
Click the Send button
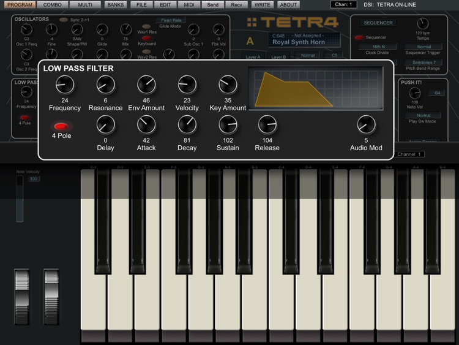pos(213,5)
